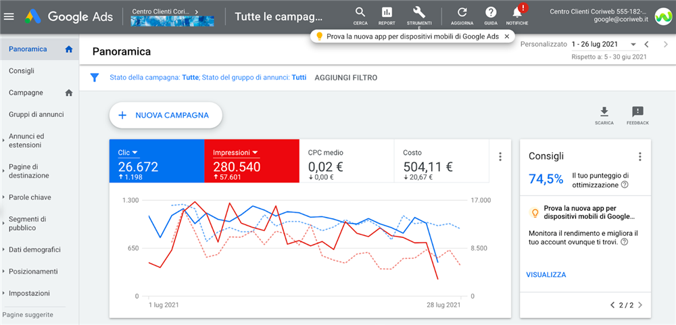Click the account avatar icon
The width and height of the screenshot is (676, 325).
(x=663, y=16)
